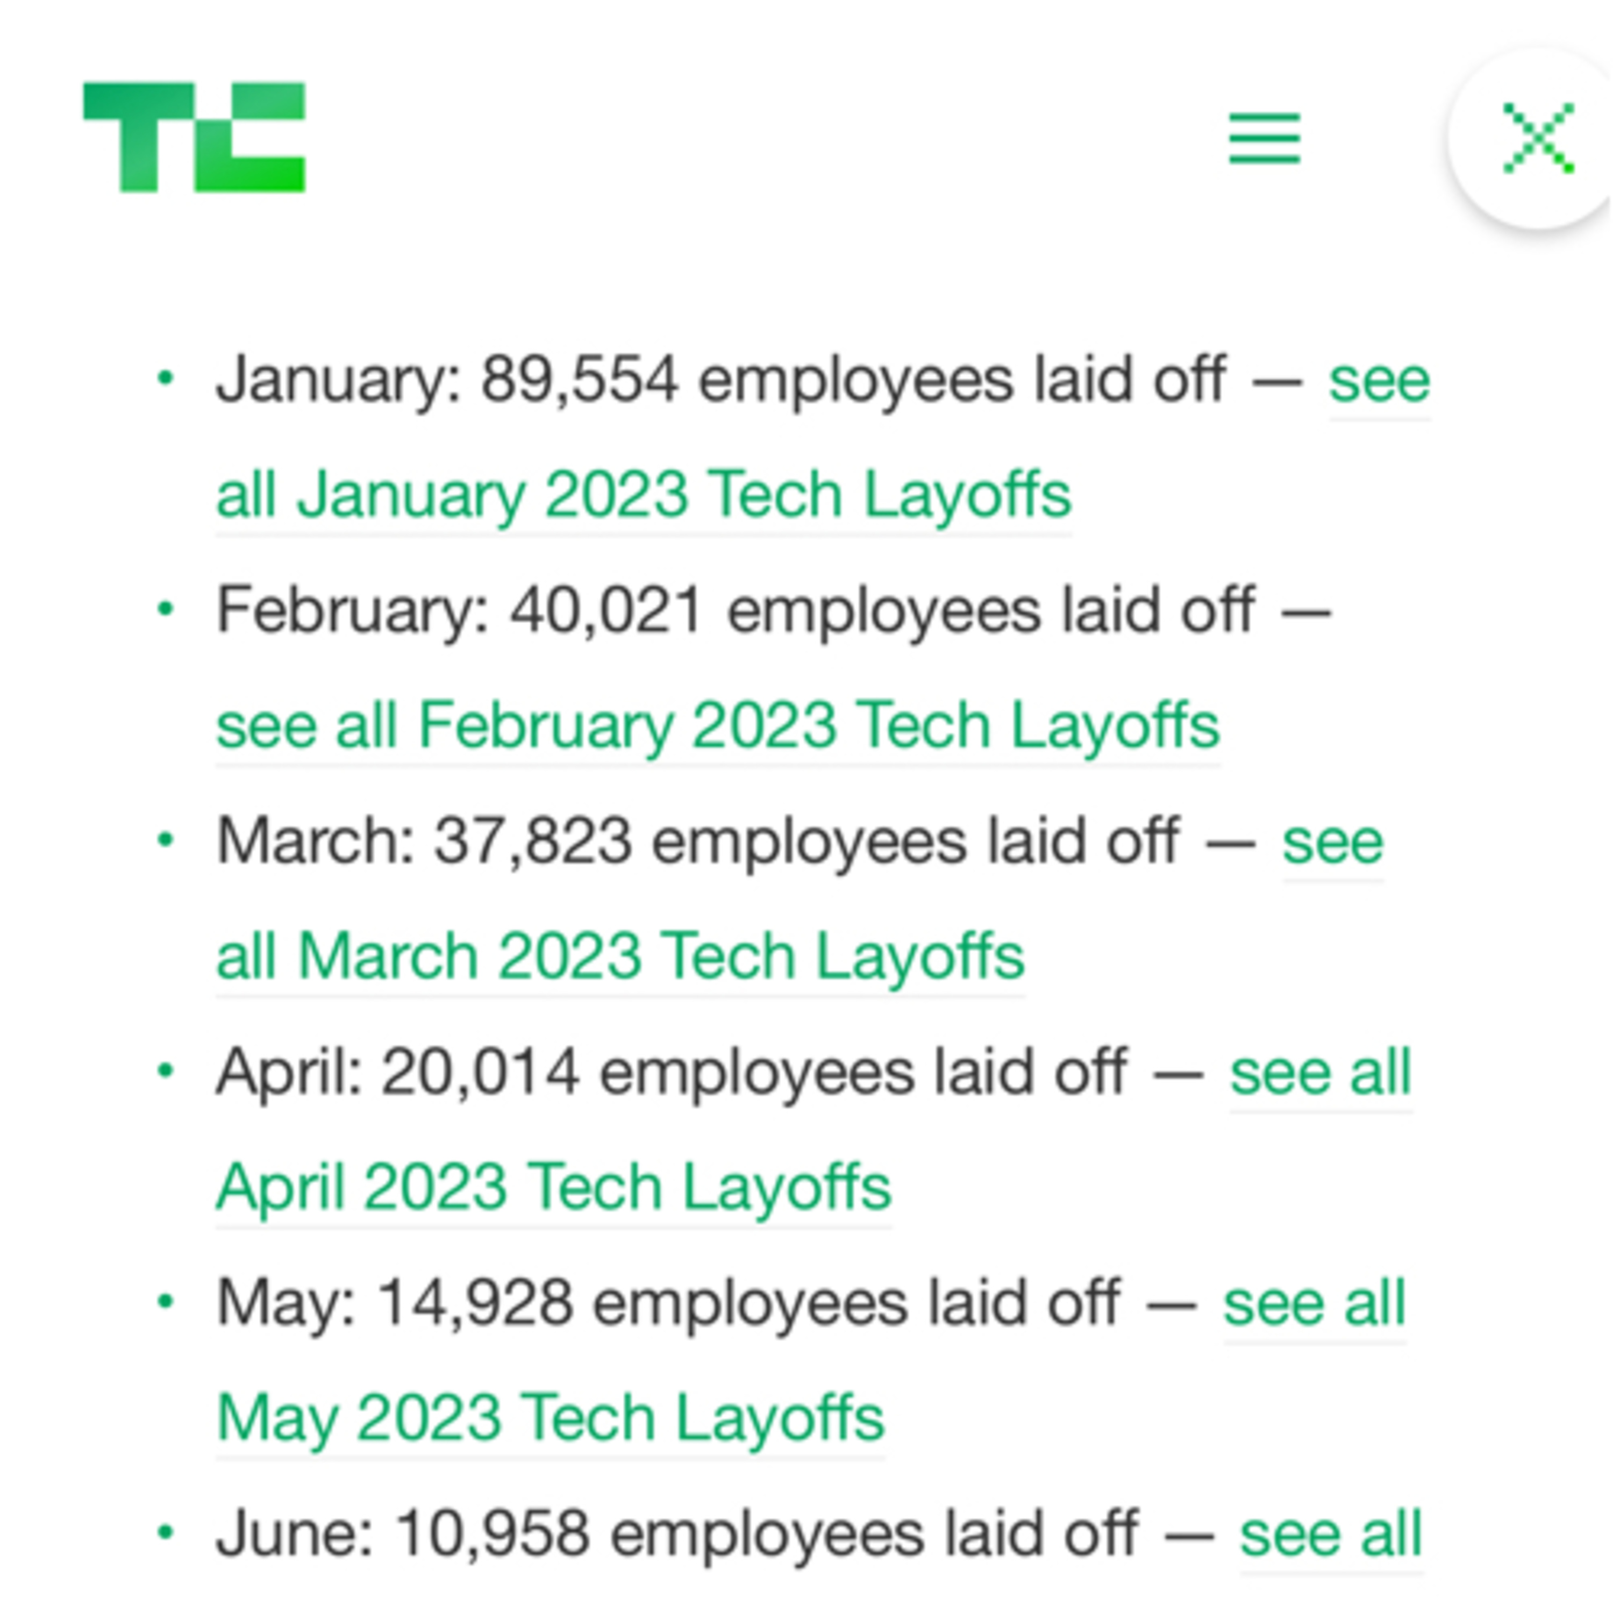Open 'May 2023 Tech Layoffs' link
Screen dimensions: 1613x1613
tap(550, 1418)
